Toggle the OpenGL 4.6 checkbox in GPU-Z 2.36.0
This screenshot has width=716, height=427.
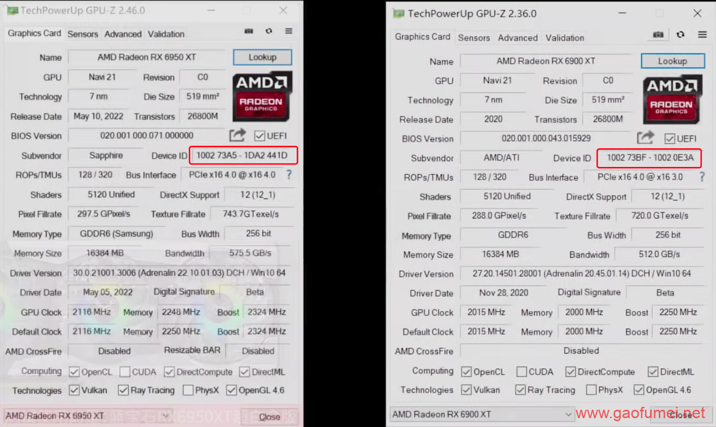tap(639, 390)
